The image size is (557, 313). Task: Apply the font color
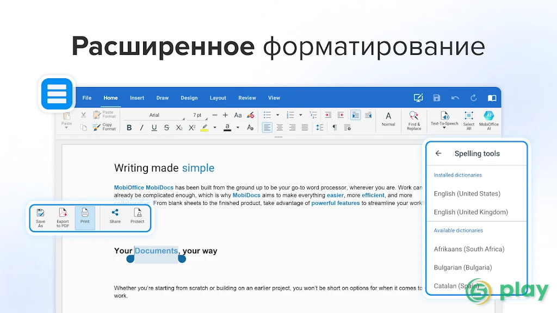227,128
